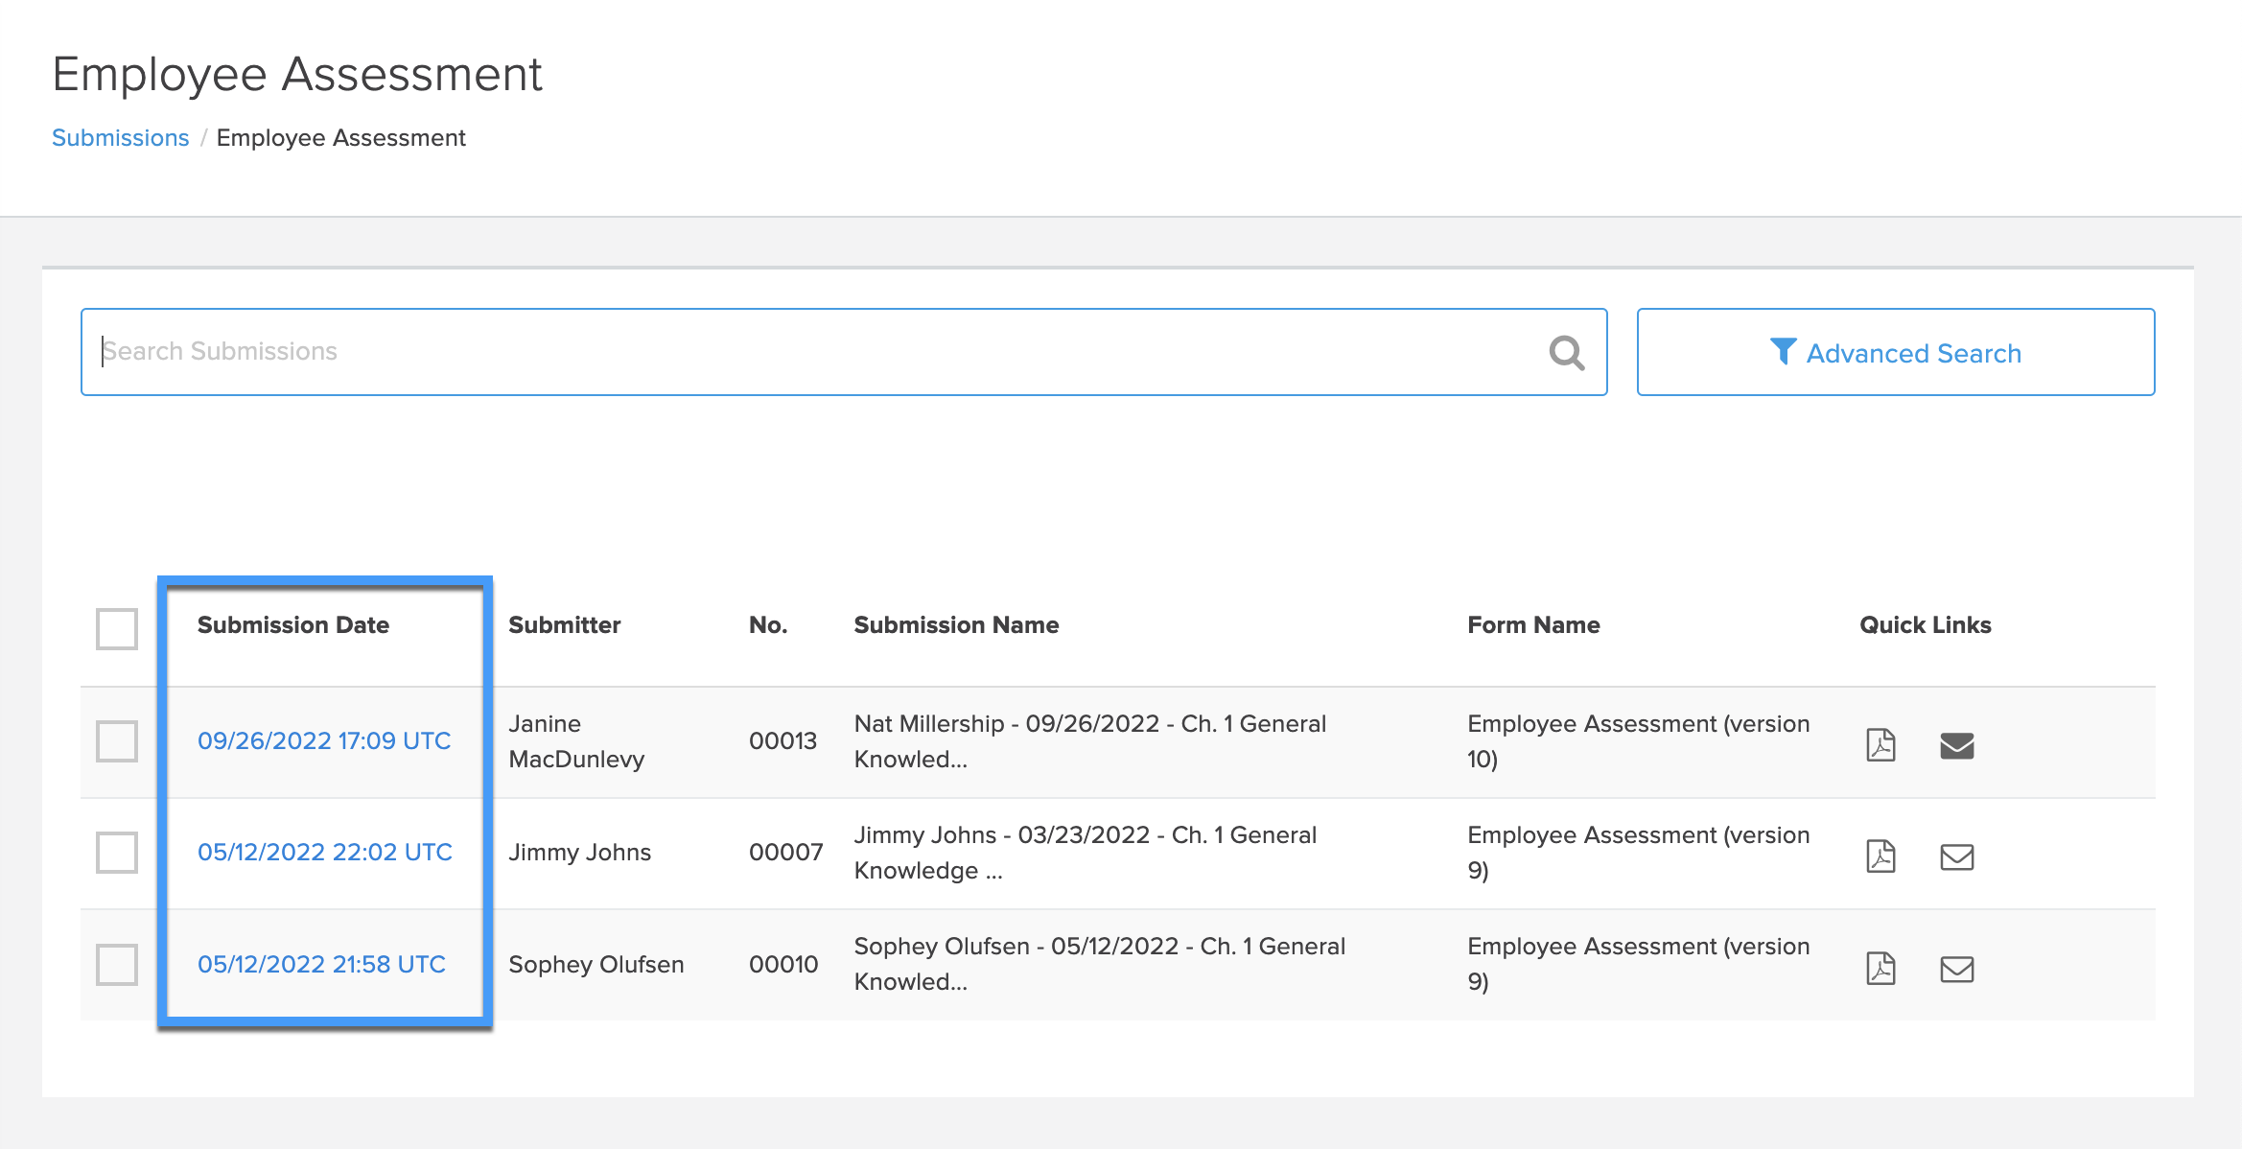The image size is (2242, 1149).
Task: Click Jimmy Johns - 03/23/2022 submission name
Action: [1086, 853]
